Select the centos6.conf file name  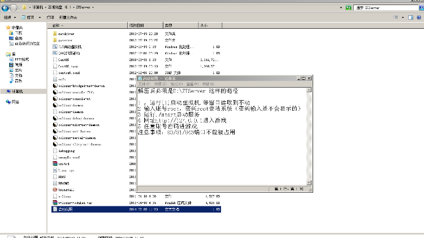(x=69, y=73)
